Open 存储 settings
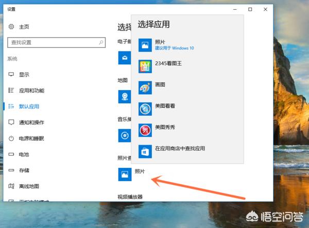Screen dimensions: 309x228 click(24, 170)
